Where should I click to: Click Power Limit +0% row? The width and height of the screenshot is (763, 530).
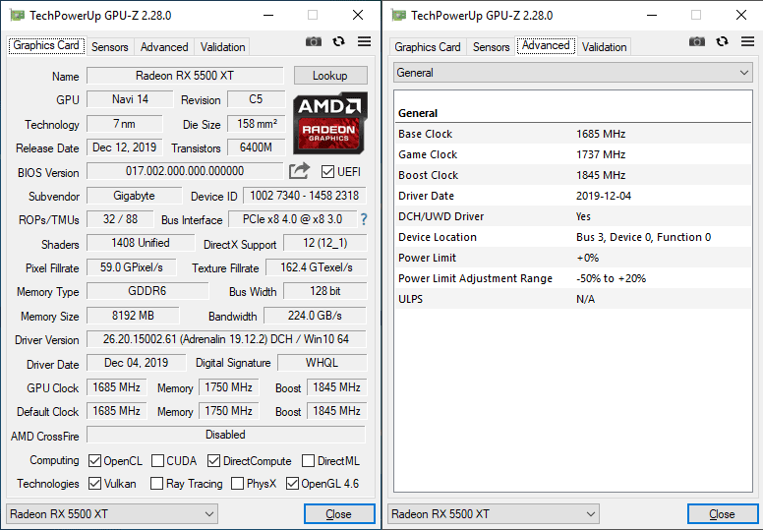(572, 258)
